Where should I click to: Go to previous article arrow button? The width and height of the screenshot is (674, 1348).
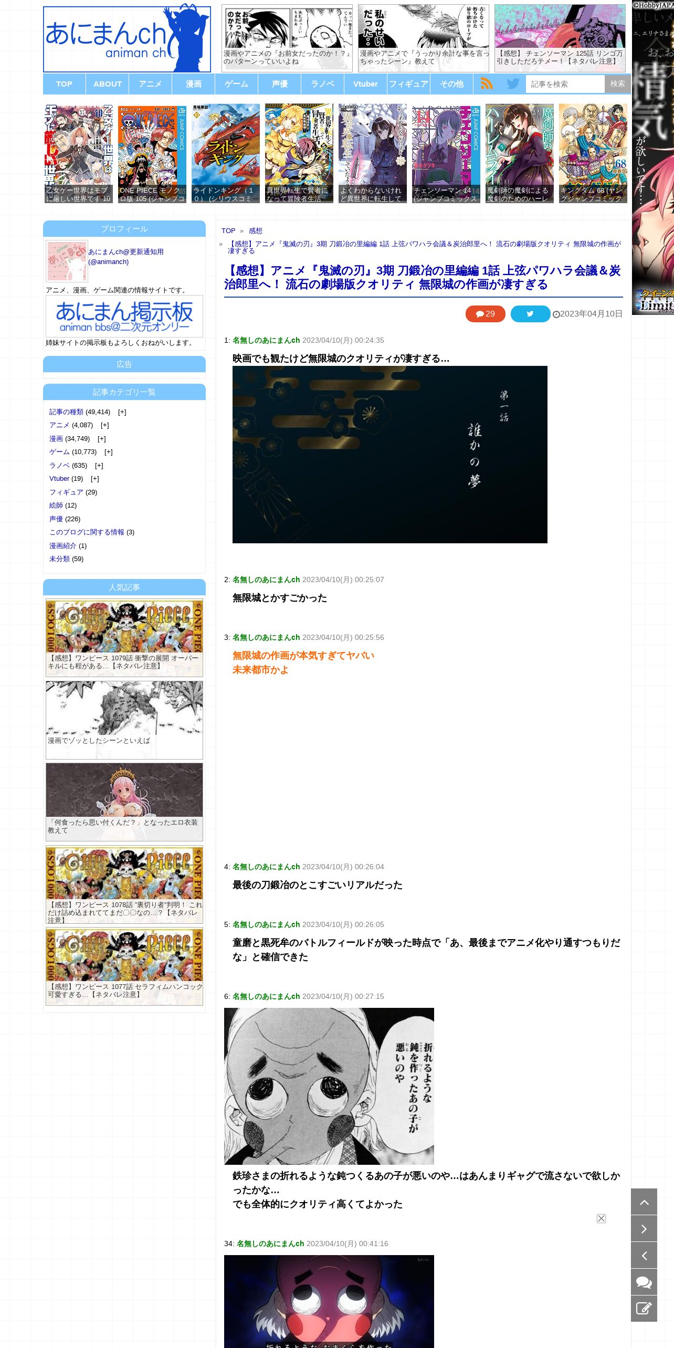tap(644, 1255)
